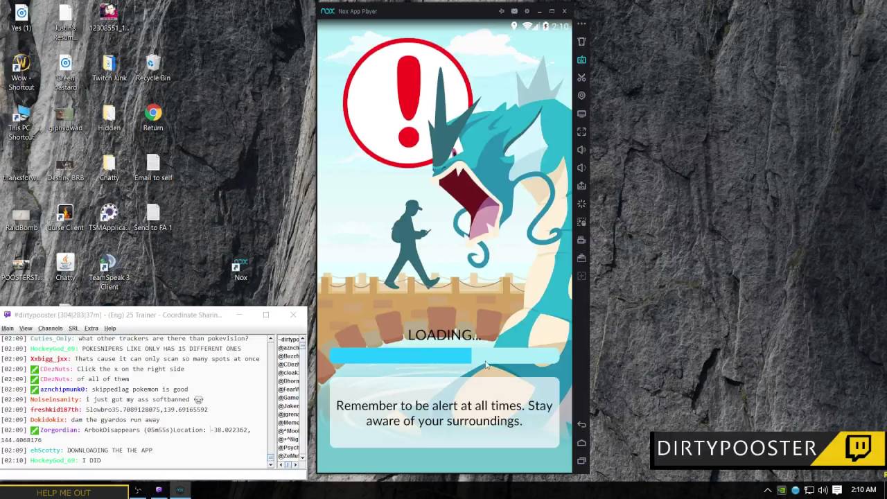
Task: Select the Destiny BRB desktop icon
Action: tap(65, 168)
